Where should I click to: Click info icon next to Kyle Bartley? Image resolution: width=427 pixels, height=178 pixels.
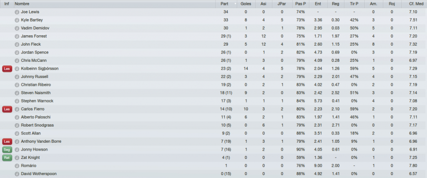tap(17, 20)
